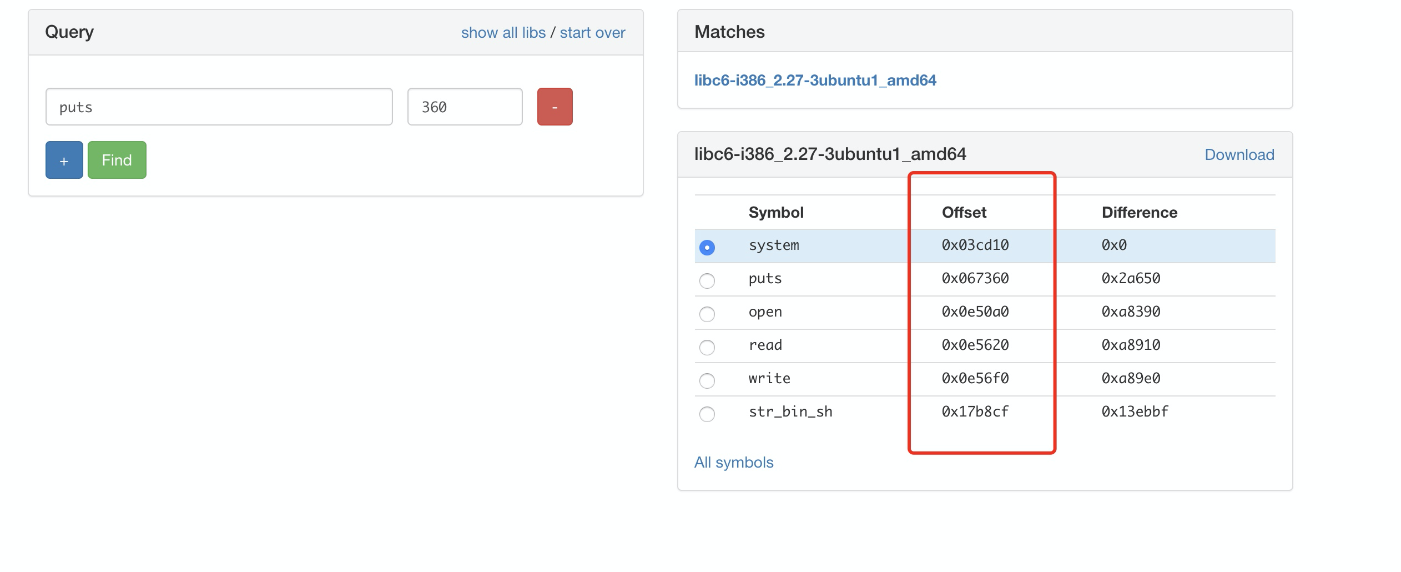Select the write symbol radio button
The width and height of the screenshot is (1401, 572).
(707, 380)
